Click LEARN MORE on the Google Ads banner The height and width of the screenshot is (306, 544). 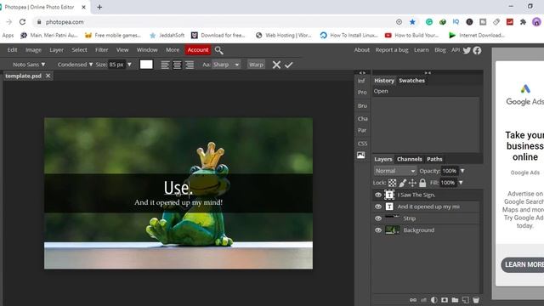[x=523, y=264]
